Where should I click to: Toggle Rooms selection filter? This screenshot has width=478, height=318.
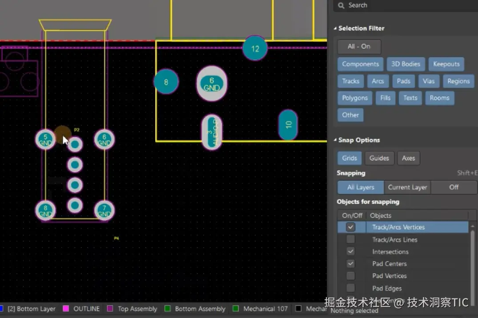tap(440, 98)
